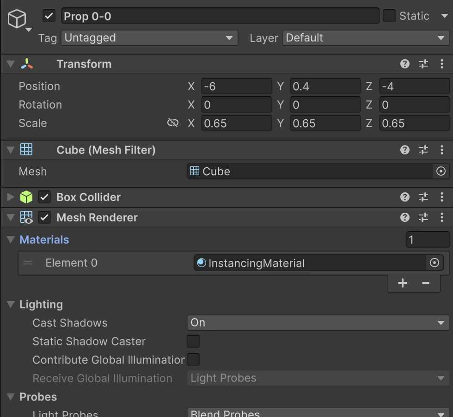Open Box Collider help reference icon
453x417 pixels.
click(x=405, y=197)
